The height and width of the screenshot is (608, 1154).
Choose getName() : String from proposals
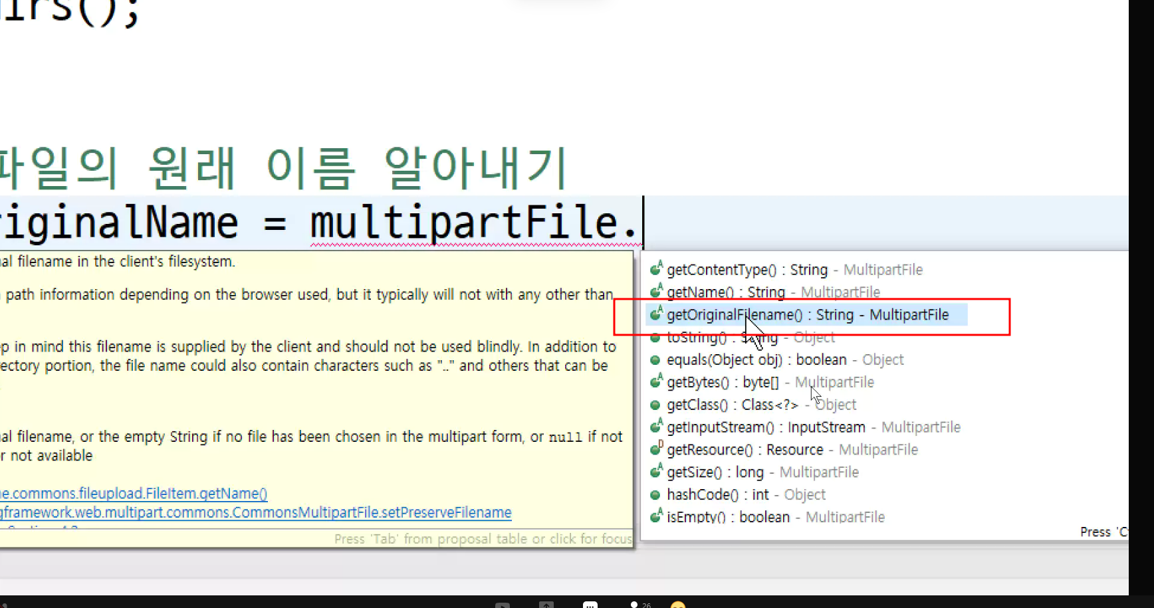(765, 292)
